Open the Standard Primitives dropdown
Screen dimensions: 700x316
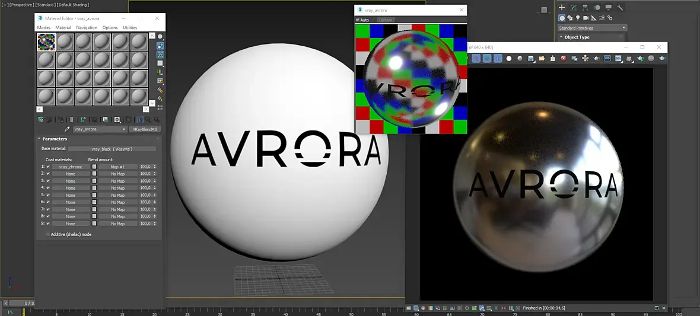point(592,28)
